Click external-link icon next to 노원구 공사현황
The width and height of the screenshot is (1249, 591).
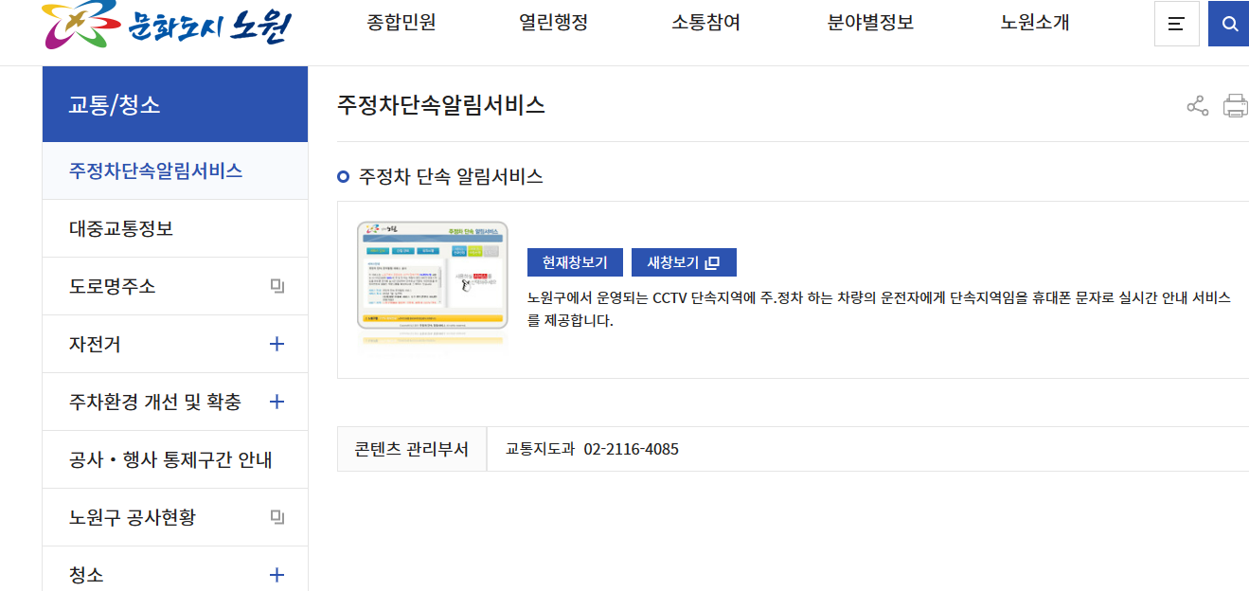(x=277, y=517)
